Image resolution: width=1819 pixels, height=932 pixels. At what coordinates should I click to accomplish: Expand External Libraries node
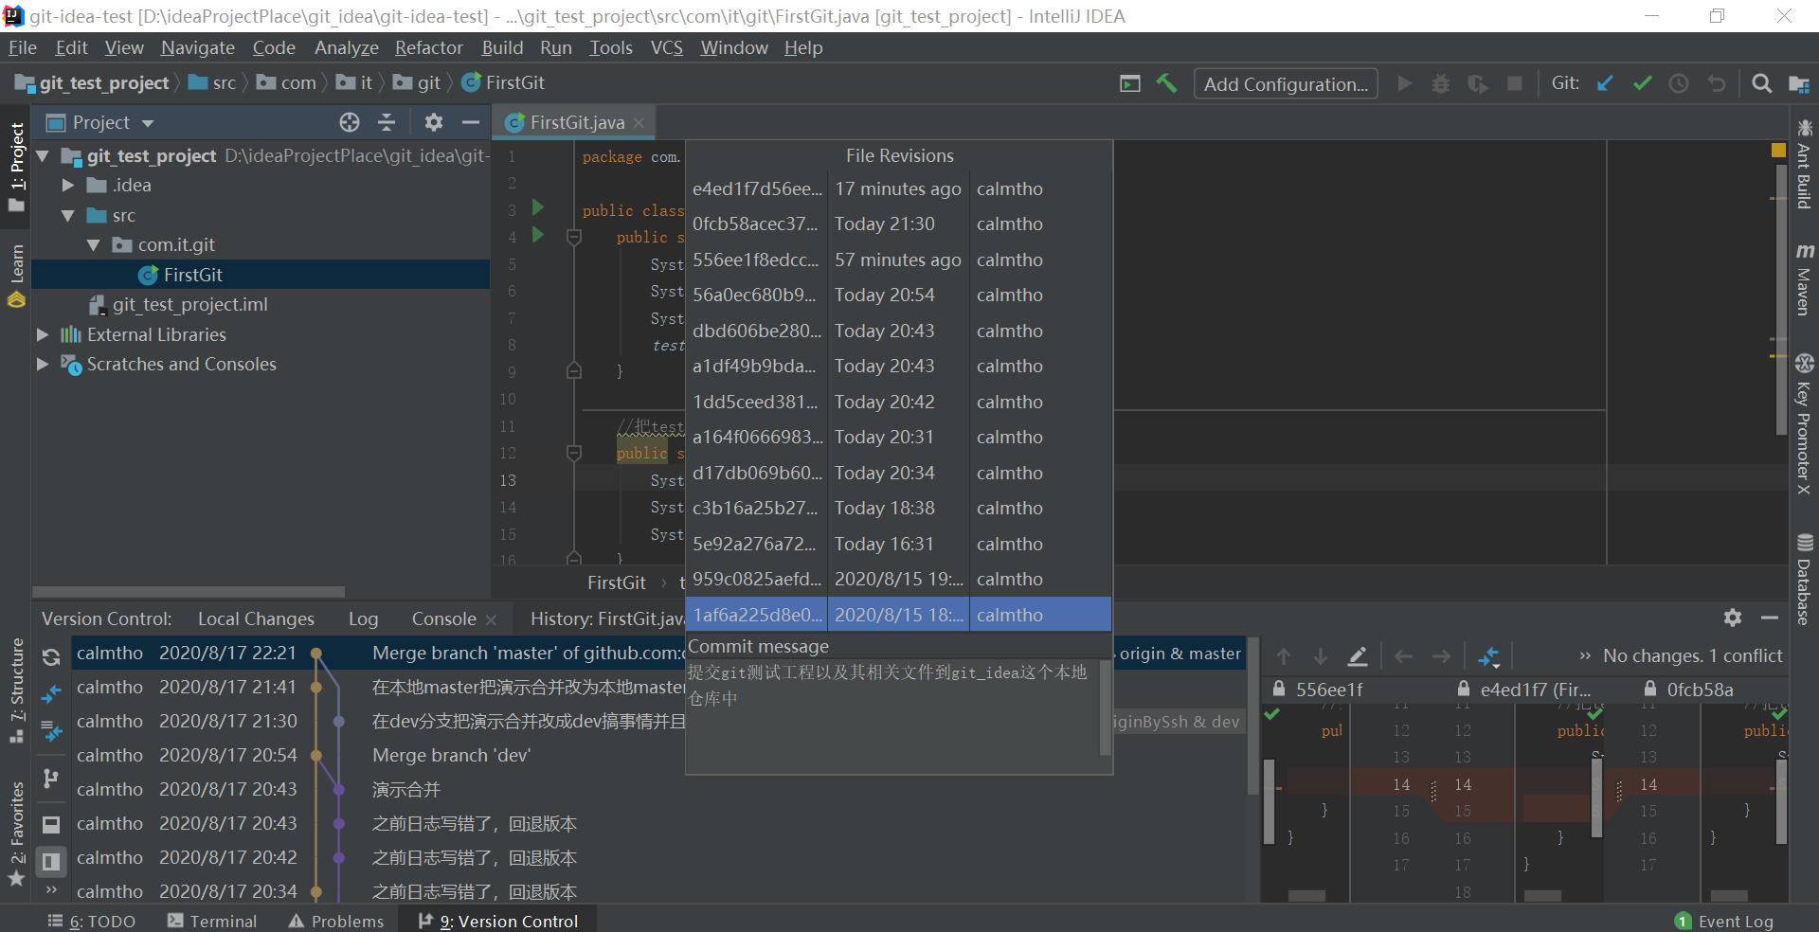pyautogui.click(x=43, y=334)
